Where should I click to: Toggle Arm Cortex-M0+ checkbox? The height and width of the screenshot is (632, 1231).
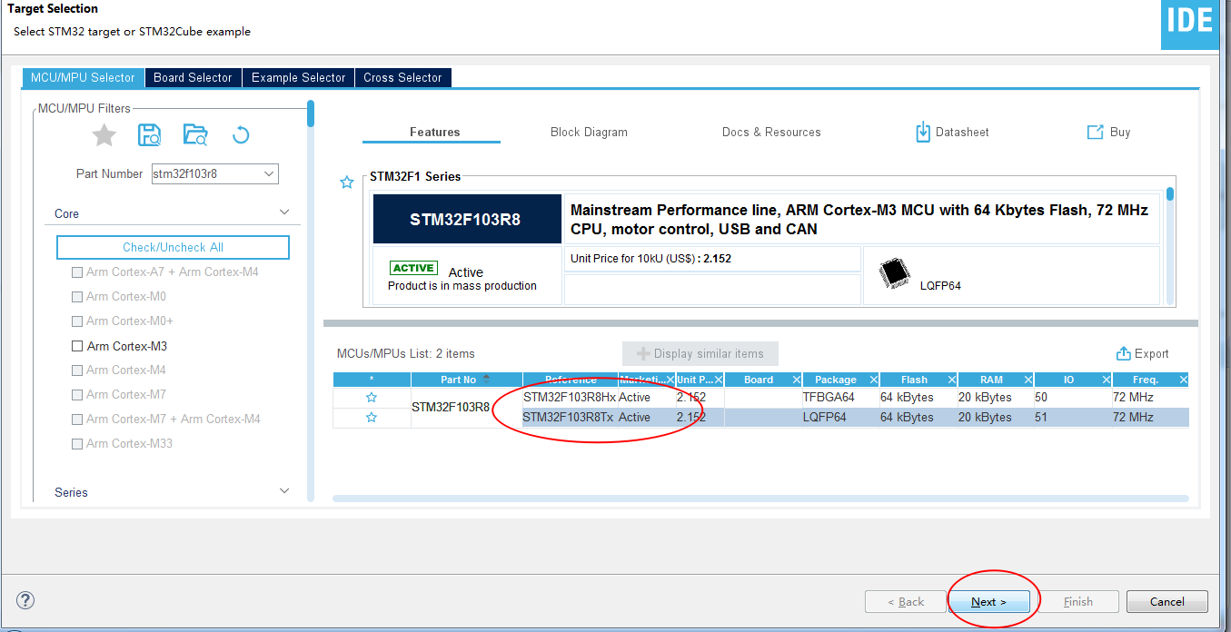[x=77, y=321]
